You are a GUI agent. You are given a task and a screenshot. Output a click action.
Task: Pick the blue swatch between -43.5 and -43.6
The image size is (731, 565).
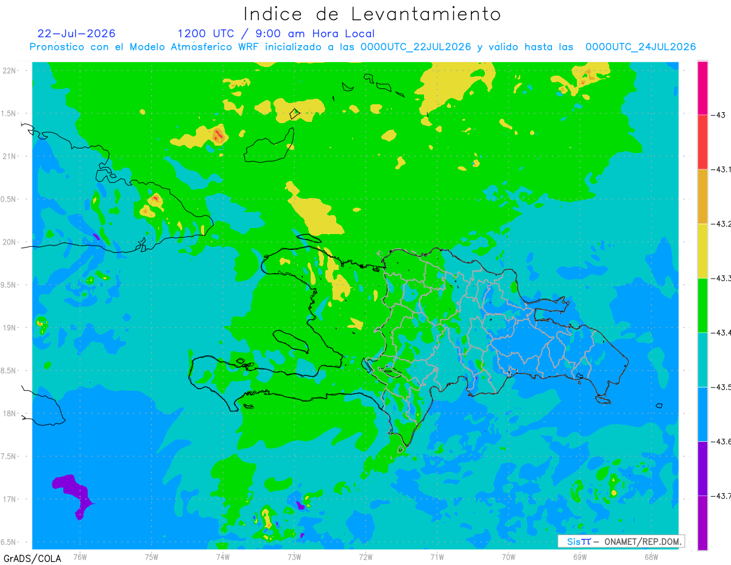pyautogui.click(x=702, y=414)
